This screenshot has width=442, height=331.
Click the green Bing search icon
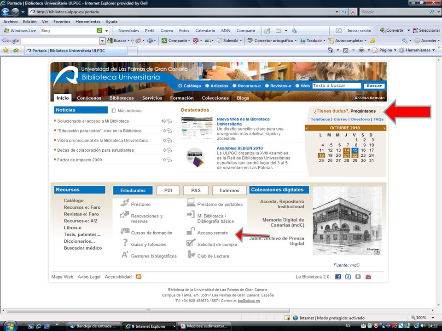tap(99, 31)
